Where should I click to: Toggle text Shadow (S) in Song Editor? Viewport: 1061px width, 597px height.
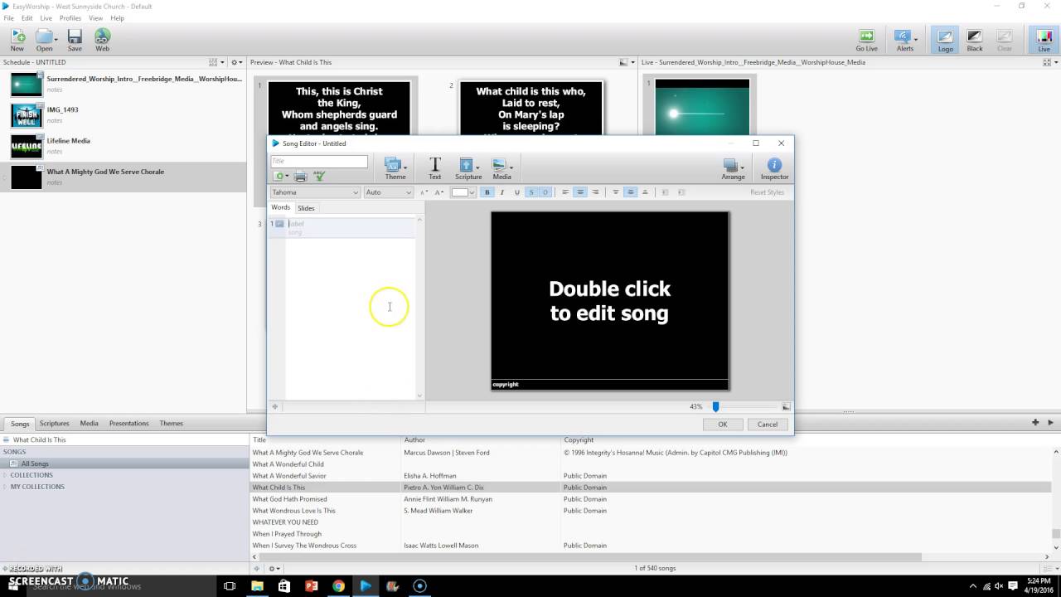pos(531,192)
